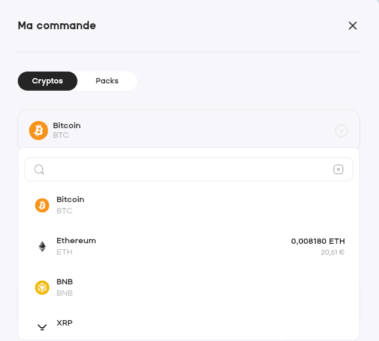This screenshot has height=341, width=379.
Task: Click the Ethereum diamond icon
Action: point(42,246)
